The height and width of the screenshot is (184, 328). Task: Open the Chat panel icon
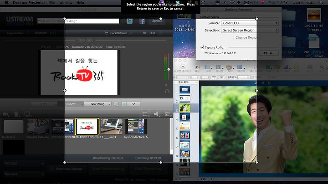click(144, 33)
